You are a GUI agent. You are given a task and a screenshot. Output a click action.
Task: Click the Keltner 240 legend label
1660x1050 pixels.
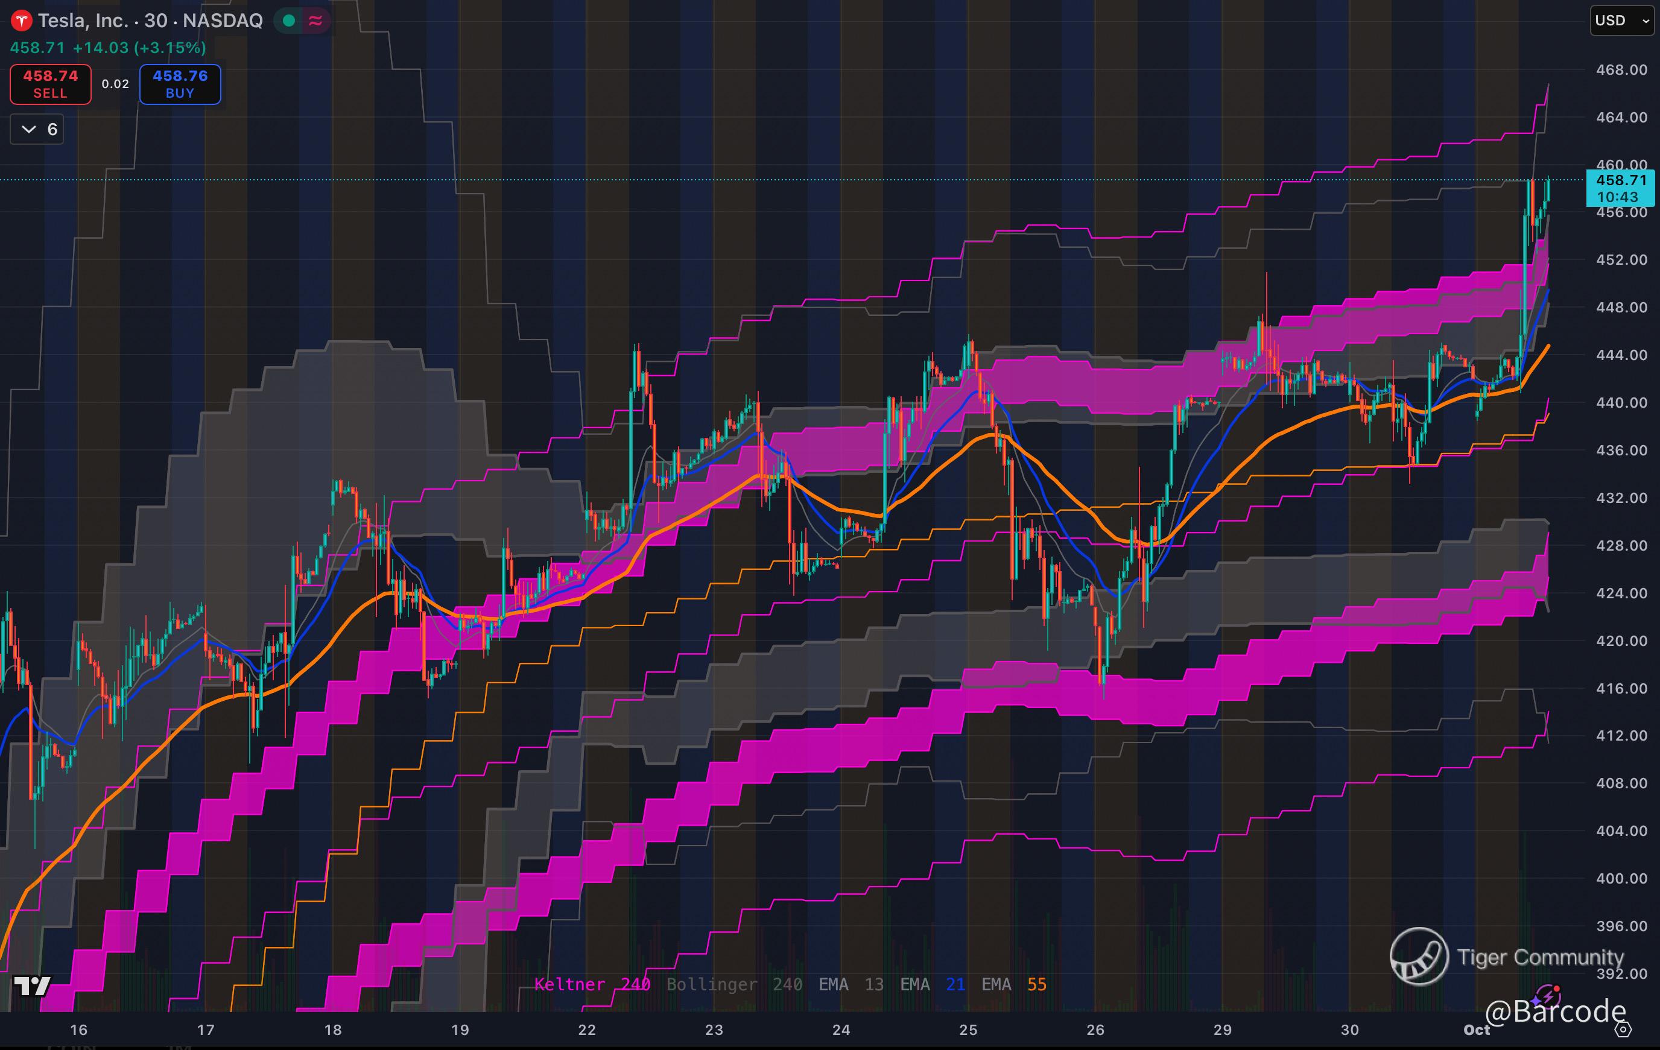click(x=592, y=984)
